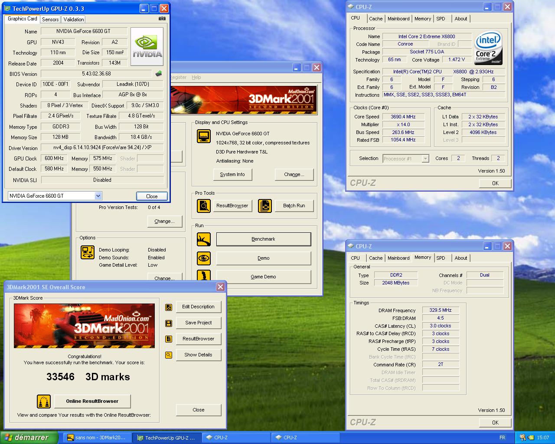Click Close button in score dialog
The height and width of the screenshot is (444, 555).
pos(199,410)
